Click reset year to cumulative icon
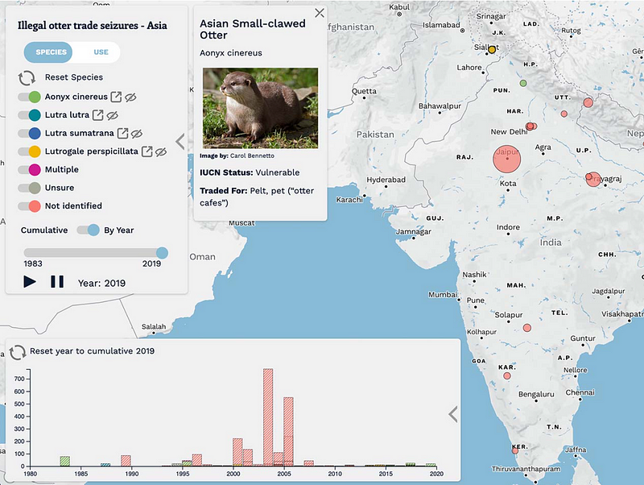The image size is (644, 485). pyautogui.click(x=18, y=352)
